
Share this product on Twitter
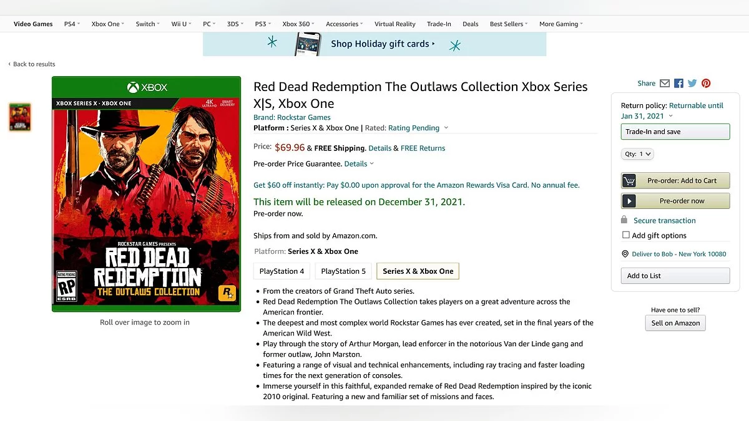(692, 84)
